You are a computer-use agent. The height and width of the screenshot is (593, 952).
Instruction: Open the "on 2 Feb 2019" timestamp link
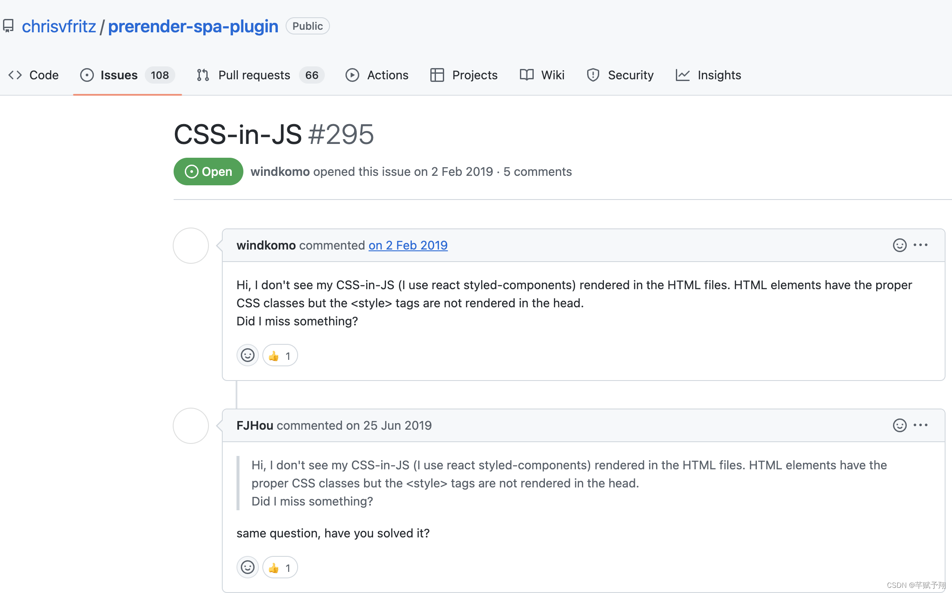point(408,245)
